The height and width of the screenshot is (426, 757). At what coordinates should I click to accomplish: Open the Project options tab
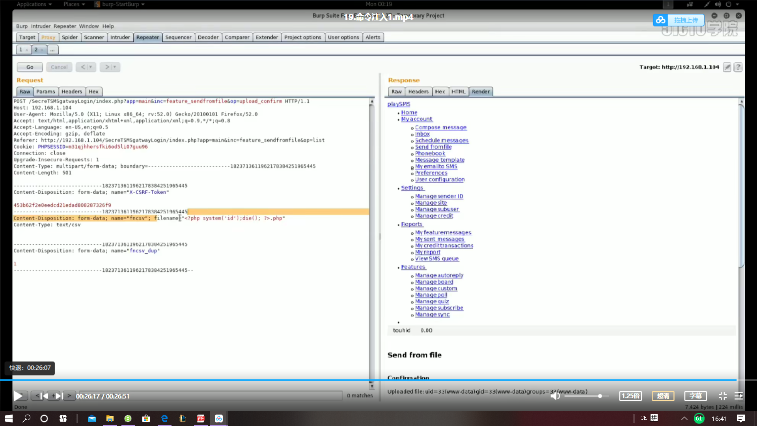click(302, 37)
